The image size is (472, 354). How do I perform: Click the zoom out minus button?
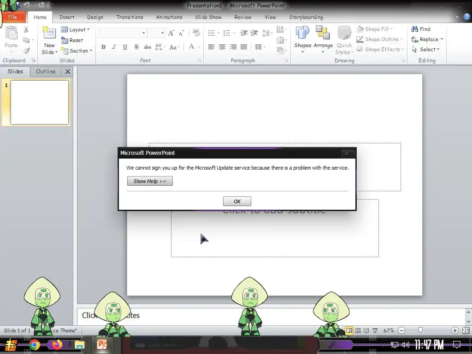(x=401, y=330)
